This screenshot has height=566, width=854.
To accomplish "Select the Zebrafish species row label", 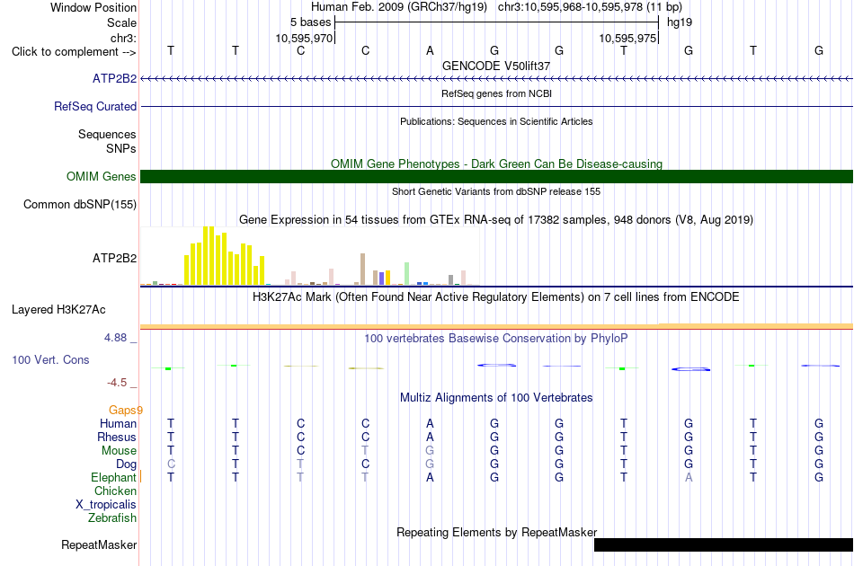I will 112,517.
